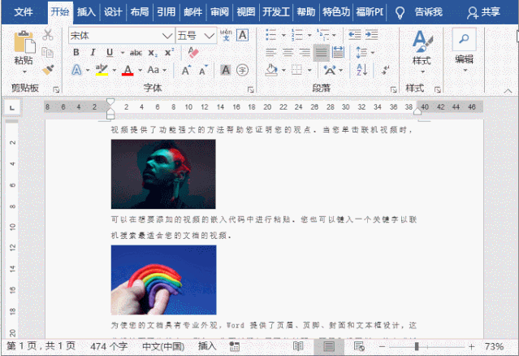The width and height of the screenshot is (519, 356).
Task: Apply distributed alignment
Action: tap(338, 52)
